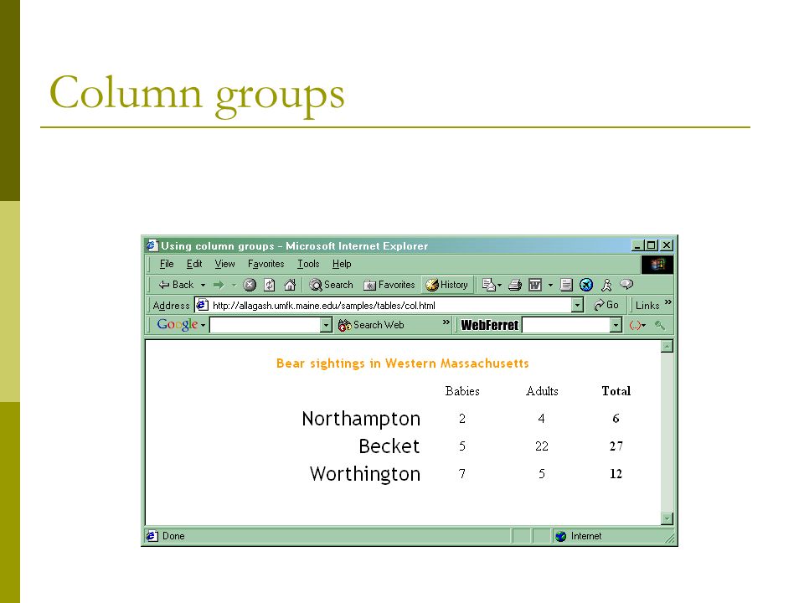Click the Babies column header

point(462,391)
